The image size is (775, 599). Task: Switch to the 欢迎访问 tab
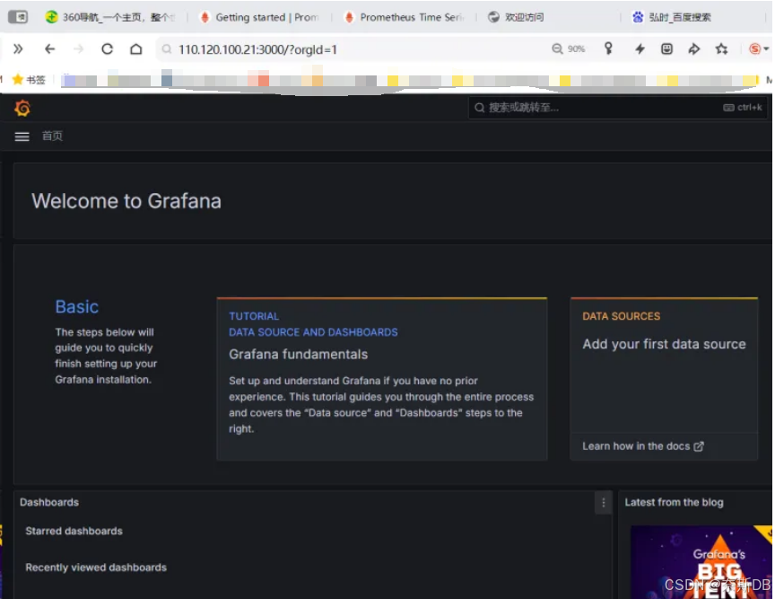coord(516,17)
